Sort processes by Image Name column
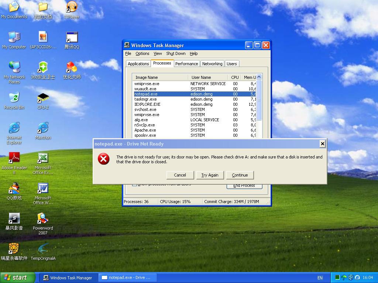378x283 pixels. pos(160,77)
